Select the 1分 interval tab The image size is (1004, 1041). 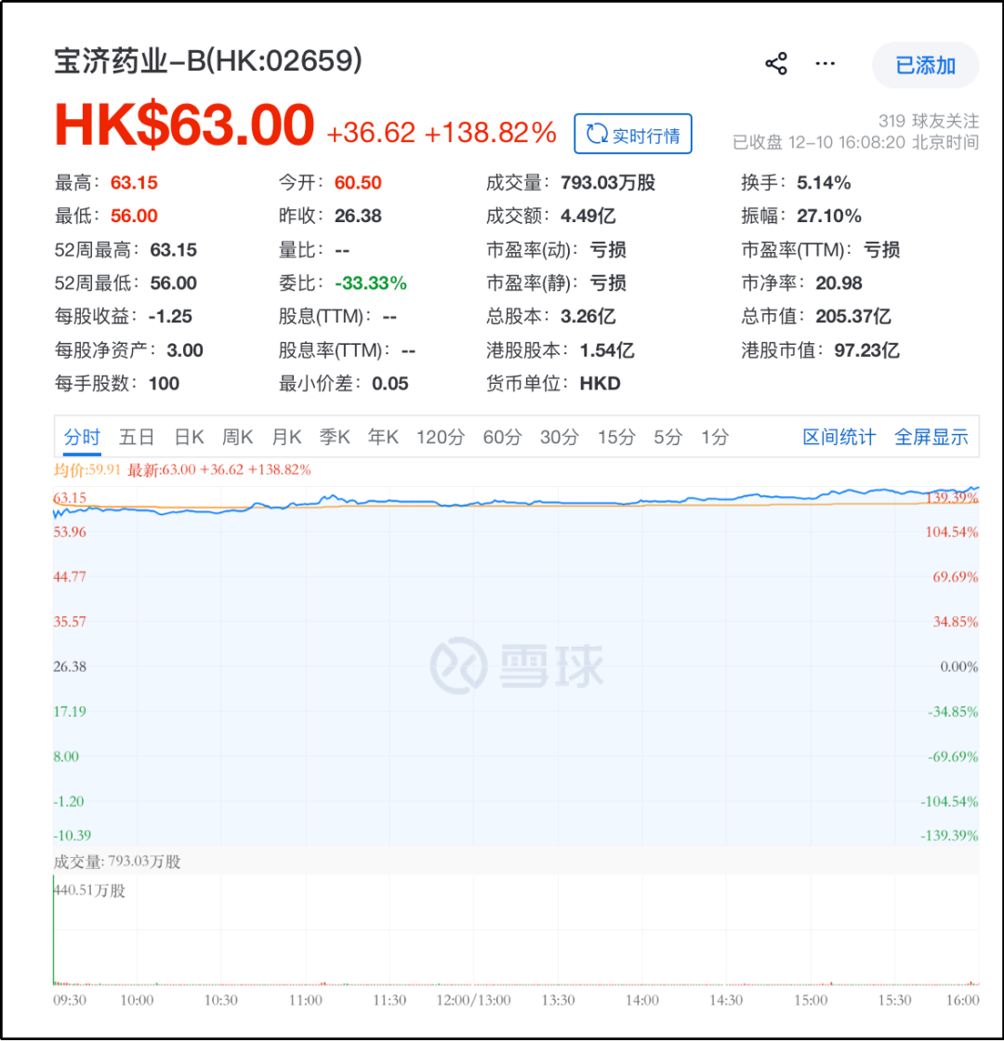click(715, 437)
